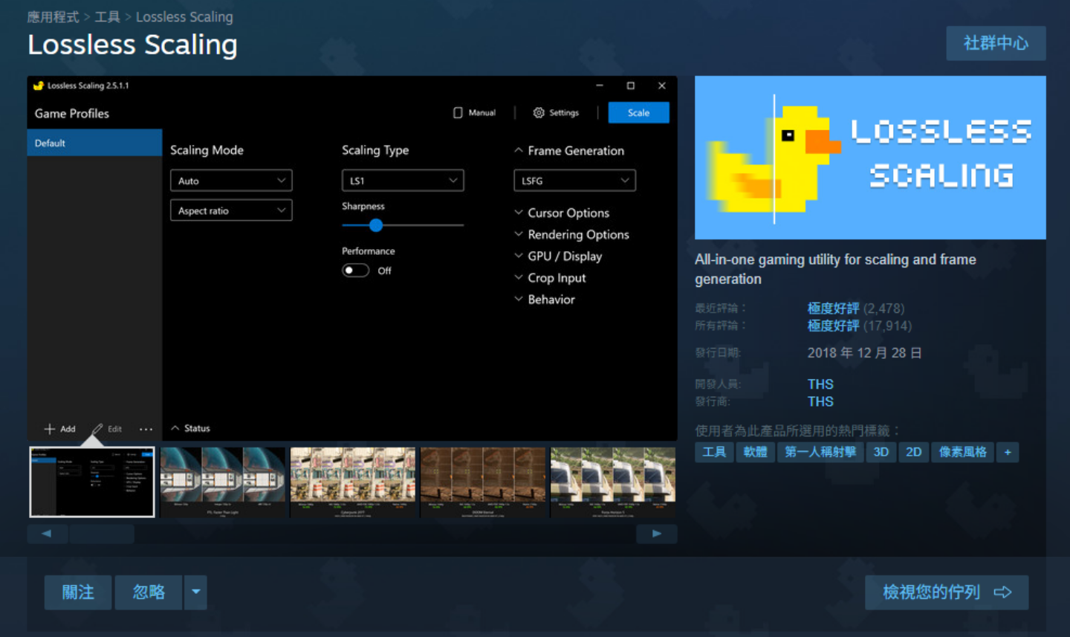Open the LS1 scaling type dropdown
Viewport: 1070px width, 637px height.
click(x=403, y=181)
